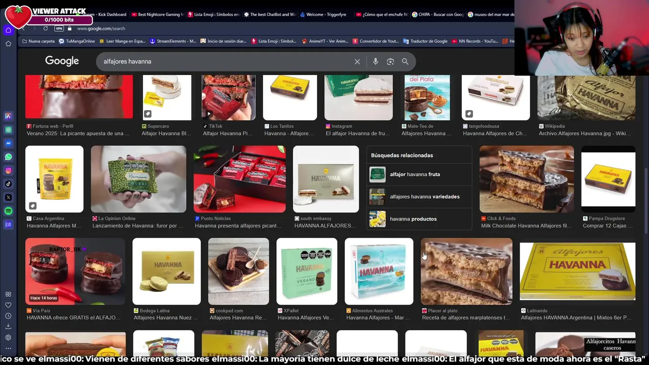Open Instagram in the sidebar

pos(8,170)
